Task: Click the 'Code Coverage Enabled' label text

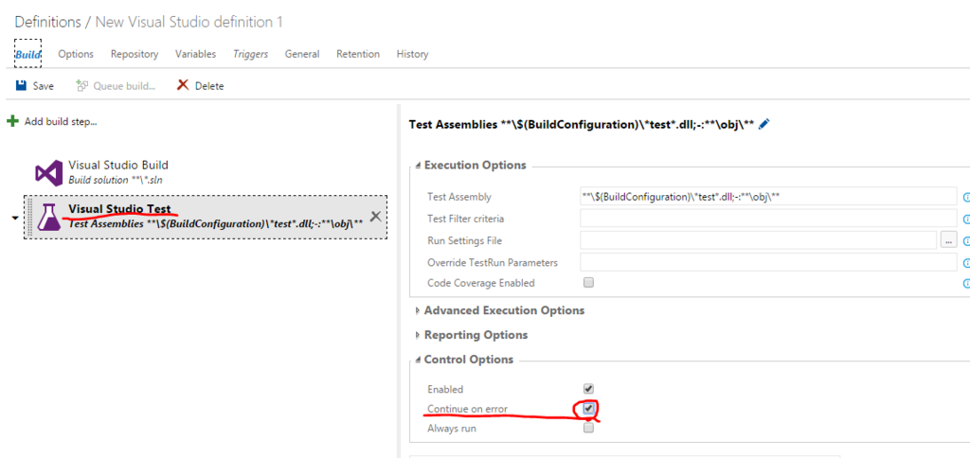Action: [480, 283]
